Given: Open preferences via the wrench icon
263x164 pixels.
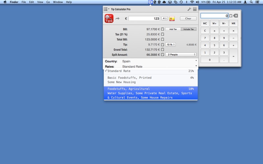Looking at the screenshot, I should (189, 9).
